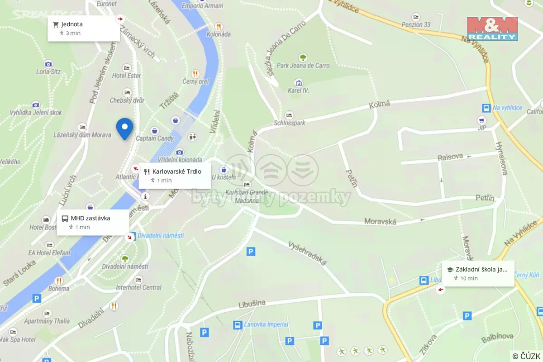The image size is (543, 362).
Task: Open the Karlovarské Trdlo restaurant card
Action: 175,176
